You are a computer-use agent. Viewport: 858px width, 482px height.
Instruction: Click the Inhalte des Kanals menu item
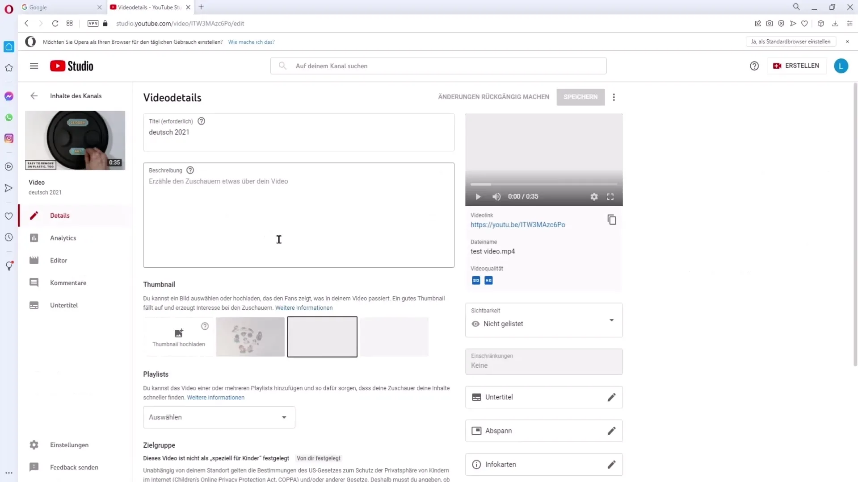tap(76, 96)
